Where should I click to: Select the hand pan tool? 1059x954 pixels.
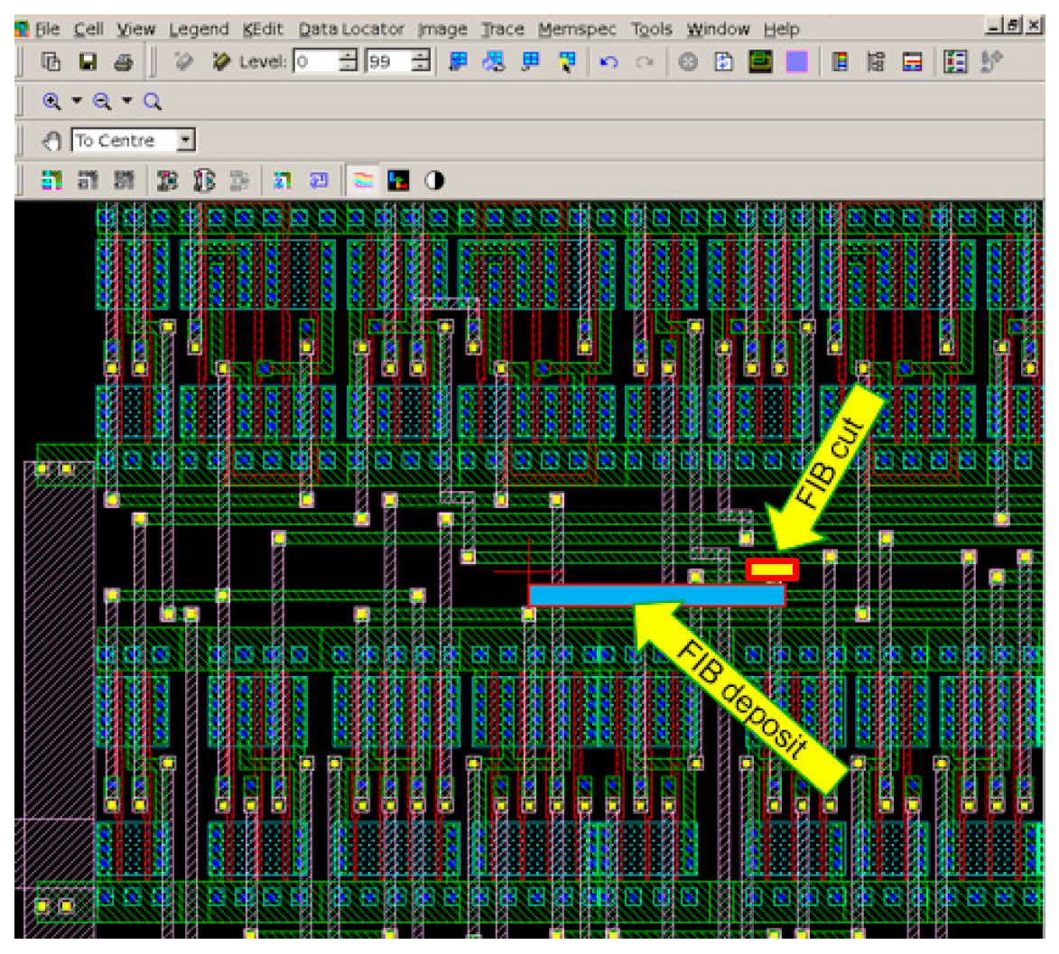click(53, 142)
